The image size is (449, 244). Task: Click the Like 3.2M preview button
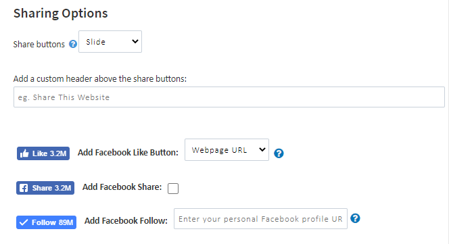tap(43, 153)
